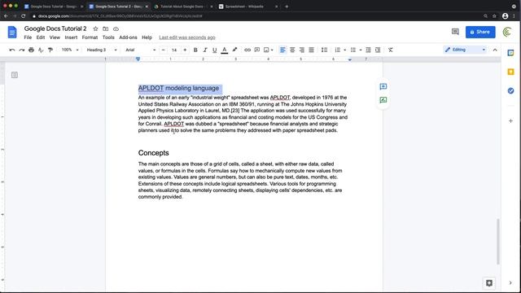Click the Google Docs Tutorial 2 title
Image resolution: width=521 pixels, height=293 pixels.
coord(55,28)
